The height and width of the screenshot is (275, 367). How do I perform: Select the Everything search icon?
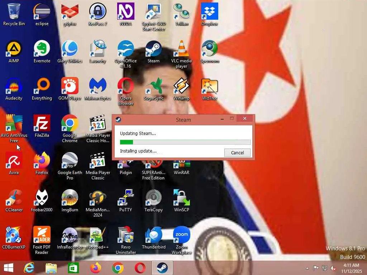click(42, 89)
